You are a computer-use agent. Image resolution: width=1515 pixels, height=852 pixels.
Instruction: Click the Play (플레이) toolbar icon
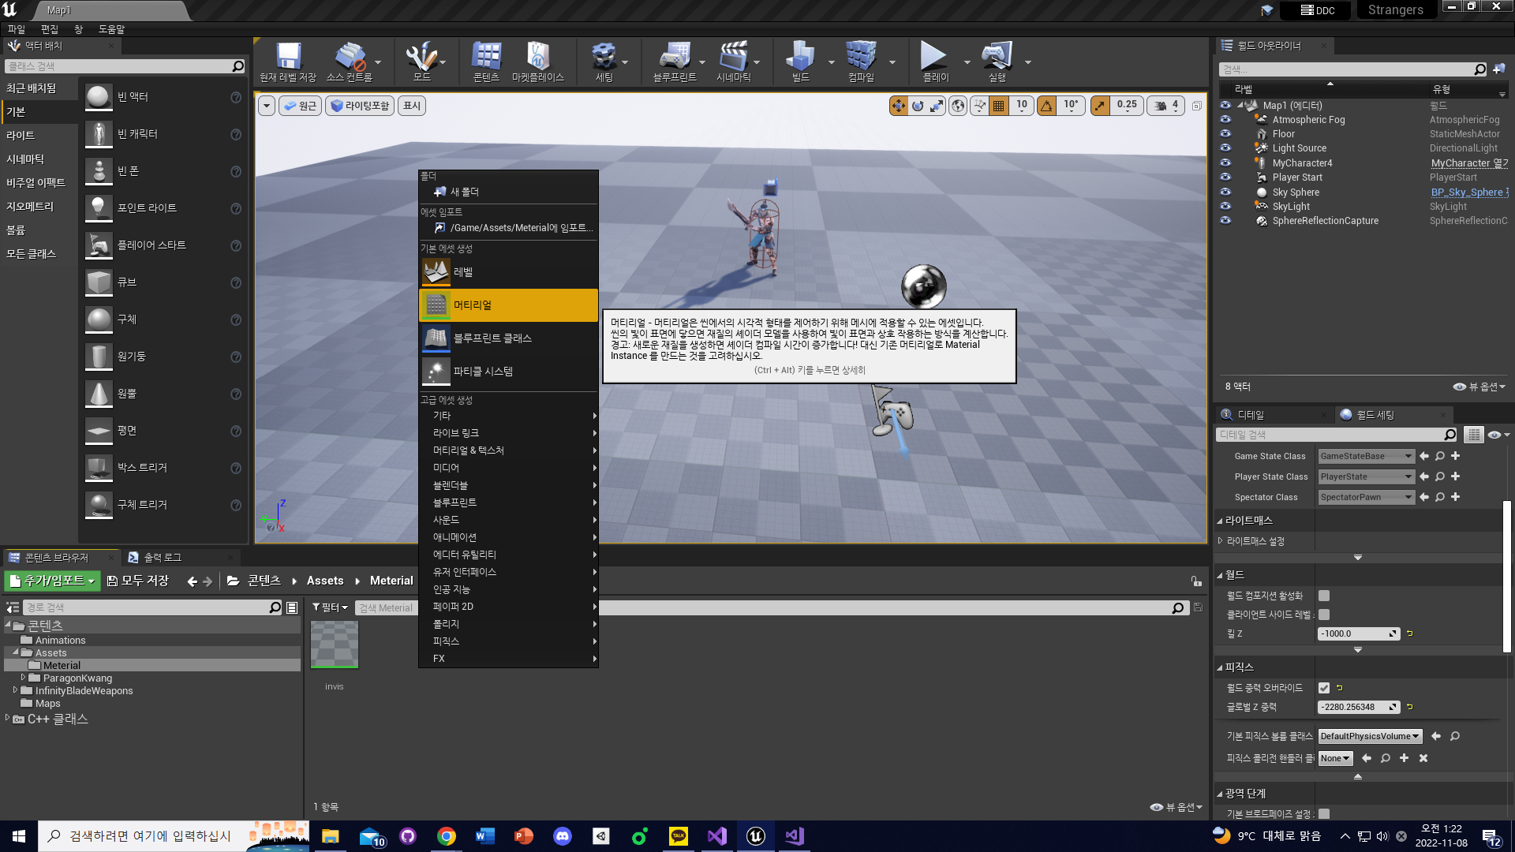click(x=933, y=58)
